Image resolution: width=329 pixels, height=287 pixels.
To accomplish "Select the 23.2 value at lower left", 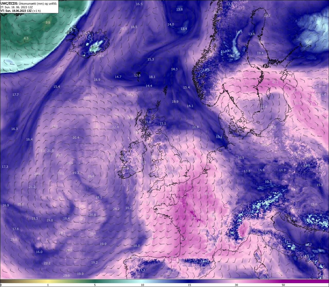I will click(x=47, y=263).
